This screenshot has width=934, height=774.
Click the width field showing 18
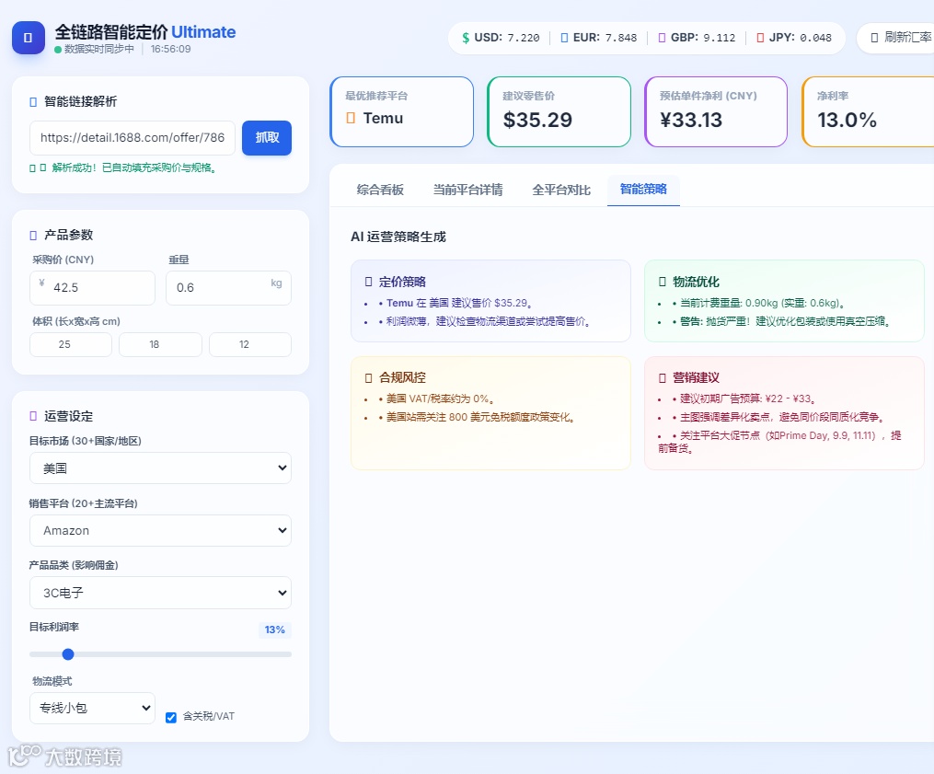click(160, 344)
